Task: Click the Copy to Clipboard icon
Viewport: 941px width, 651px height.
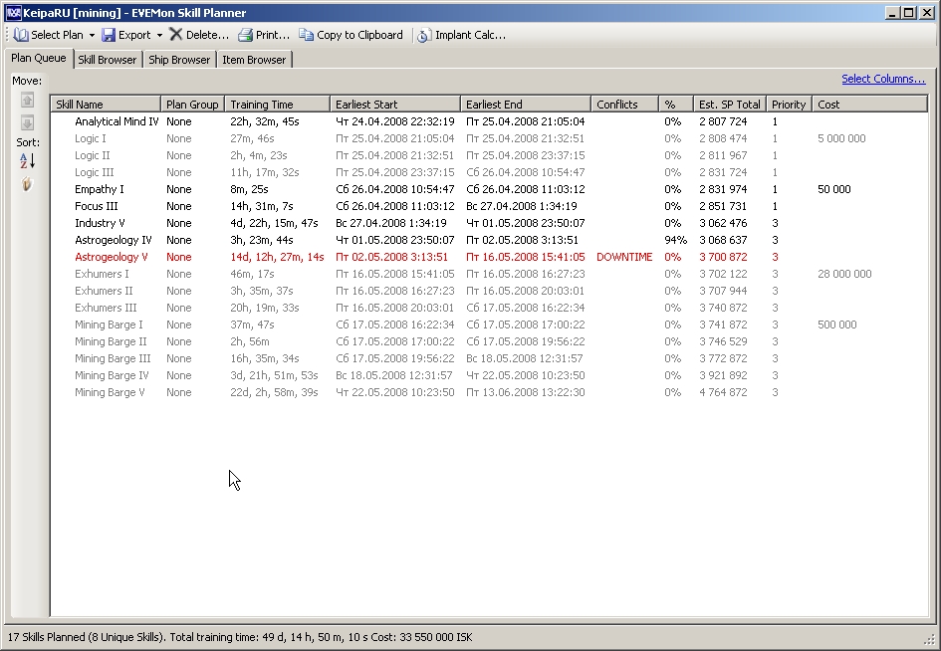Action: [306, 35]
